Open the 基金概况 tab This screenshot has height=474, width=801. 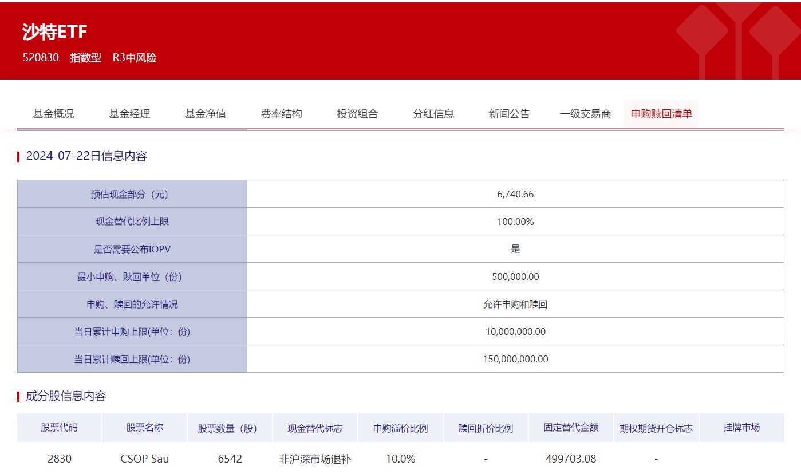(x=53, y=114)
